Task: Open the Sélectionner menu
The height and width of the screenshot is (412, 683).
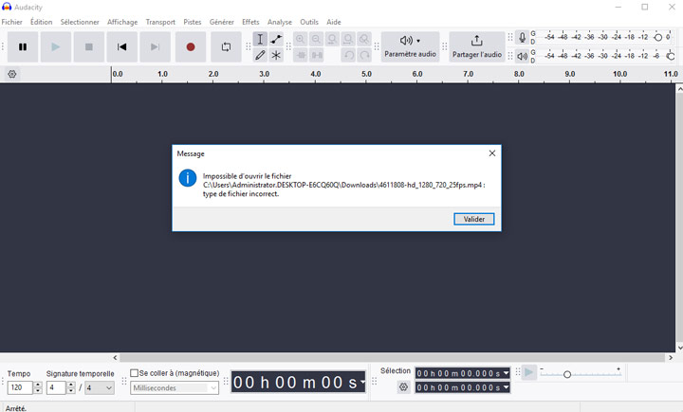Action: (x=80, y=22)
